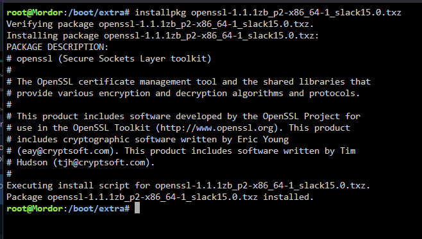The width and height of the screenshot is (422, 239).
Task: Click the 'PACKAGE DESCRIPTION:' heading text
Action: 57,47
